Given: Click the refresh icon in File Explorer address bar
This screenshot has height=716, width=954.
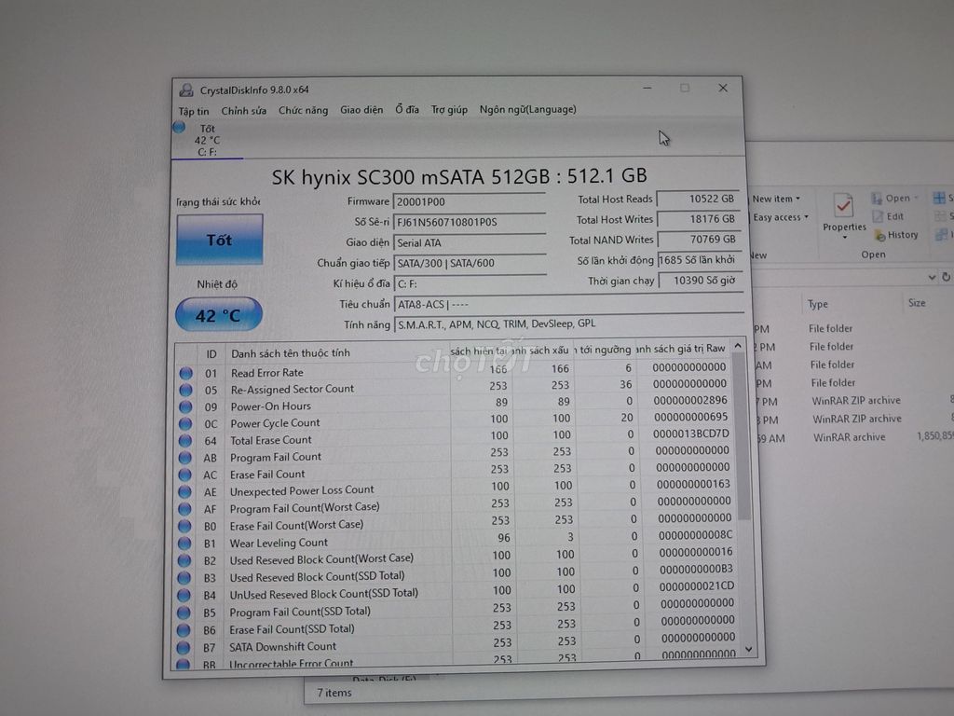Looking at the screenshot, I should [x=947, y=277].
